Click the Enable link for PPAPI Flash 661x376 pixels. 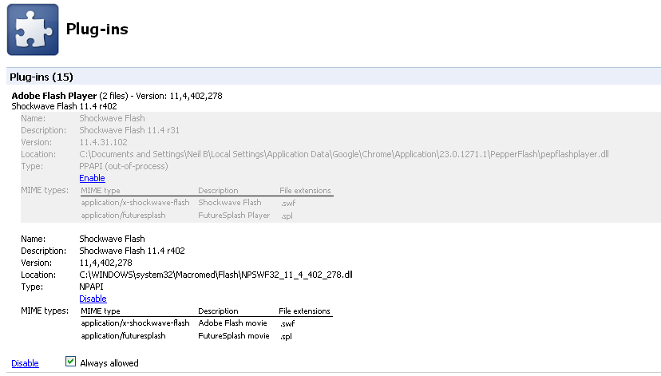click(92, 178)
